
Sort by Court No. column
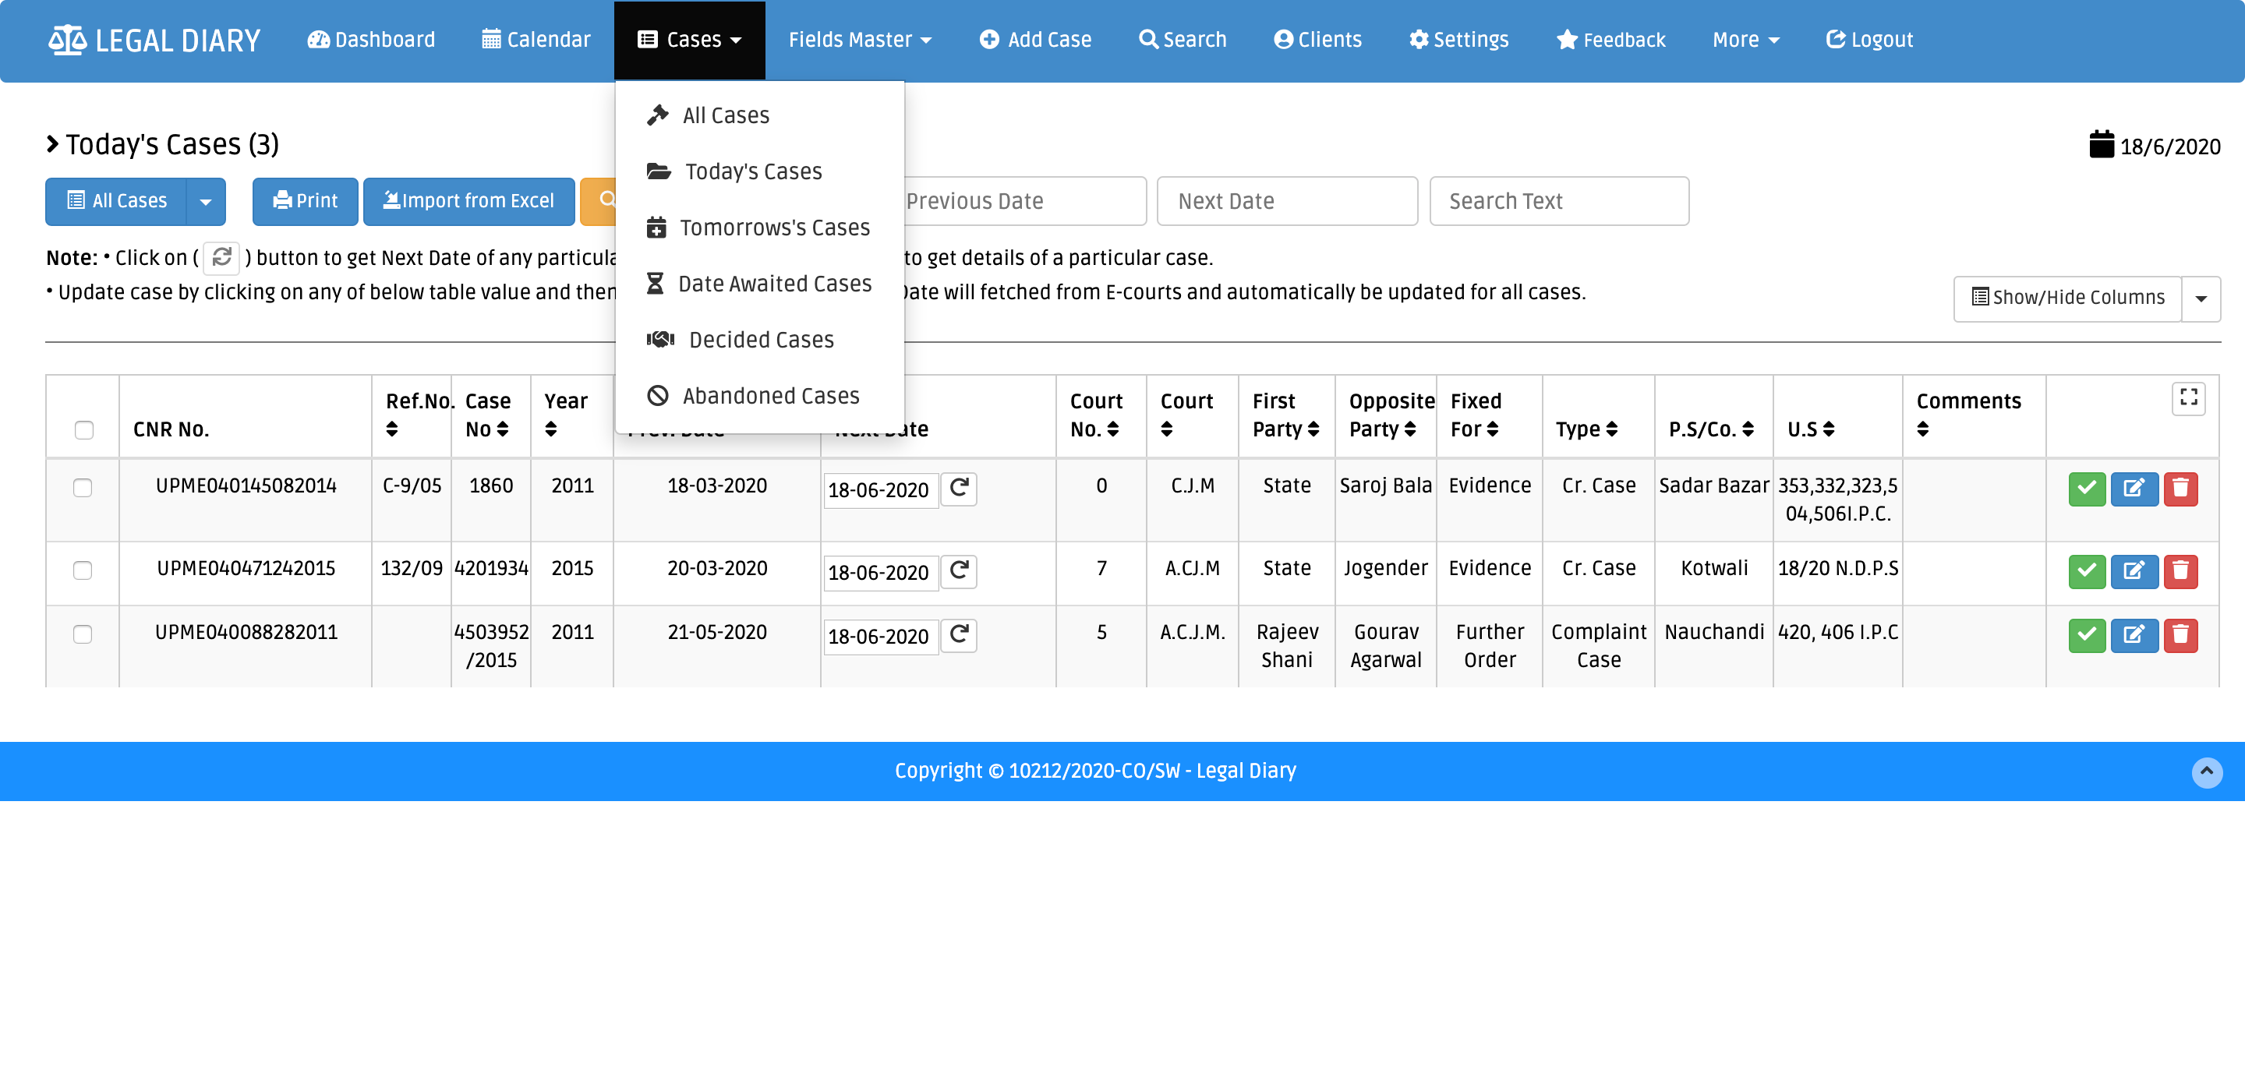click(1113, 429)
